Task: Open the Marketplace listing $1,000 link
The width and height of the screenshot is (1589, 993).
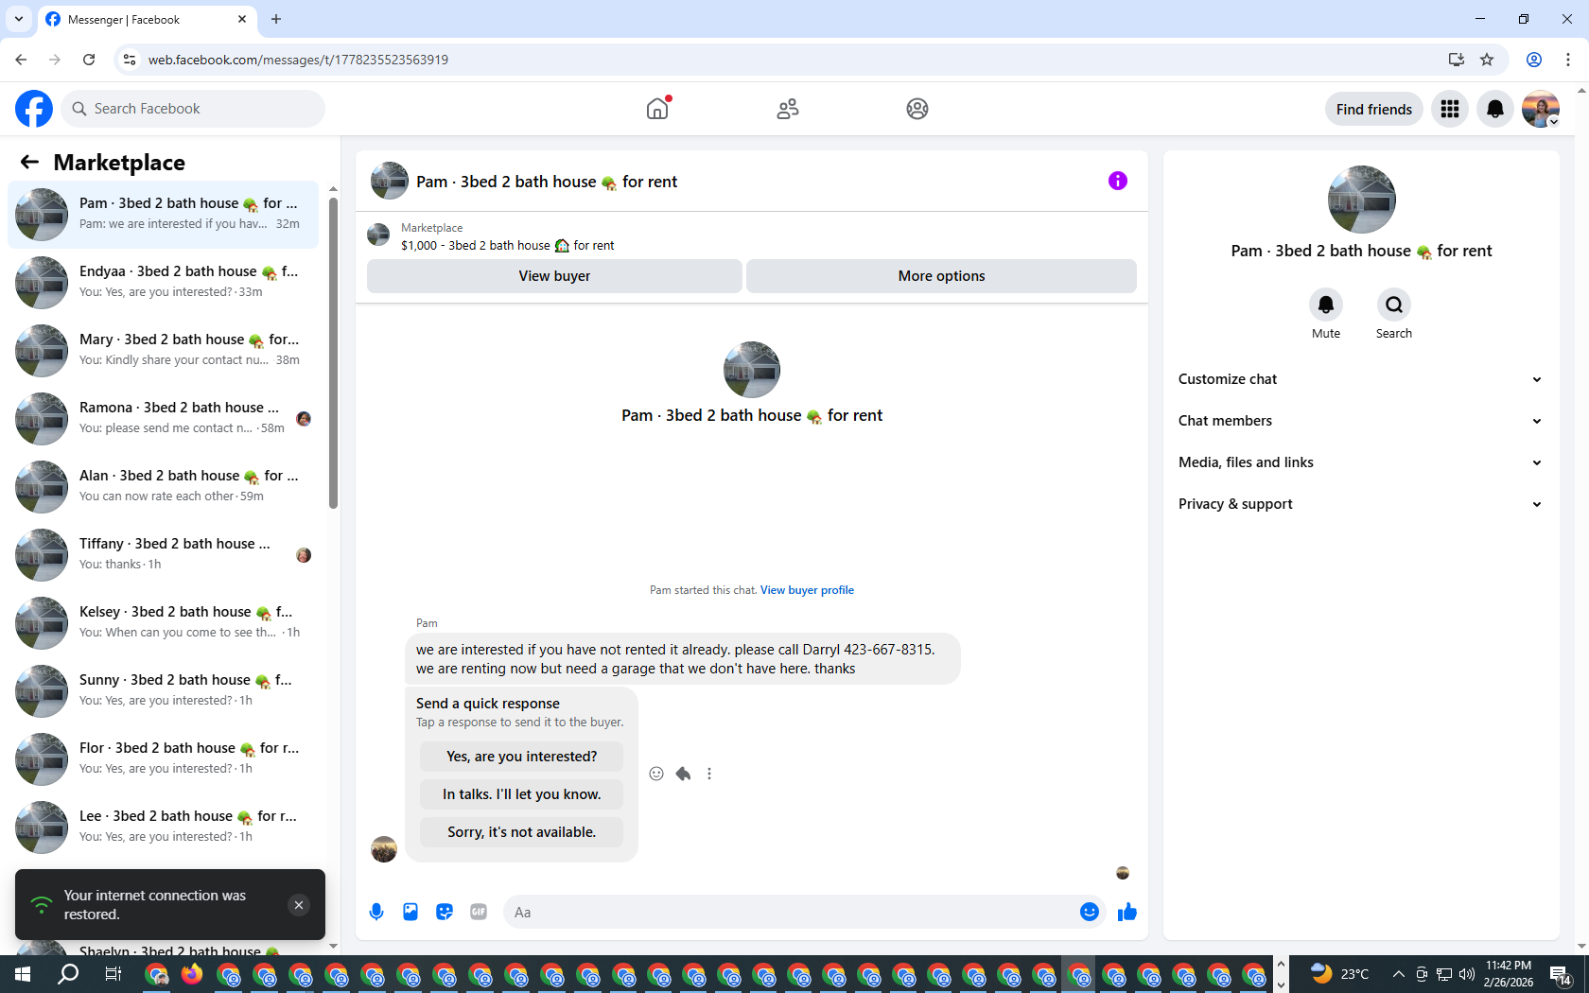Action: [x=507, y=246]
